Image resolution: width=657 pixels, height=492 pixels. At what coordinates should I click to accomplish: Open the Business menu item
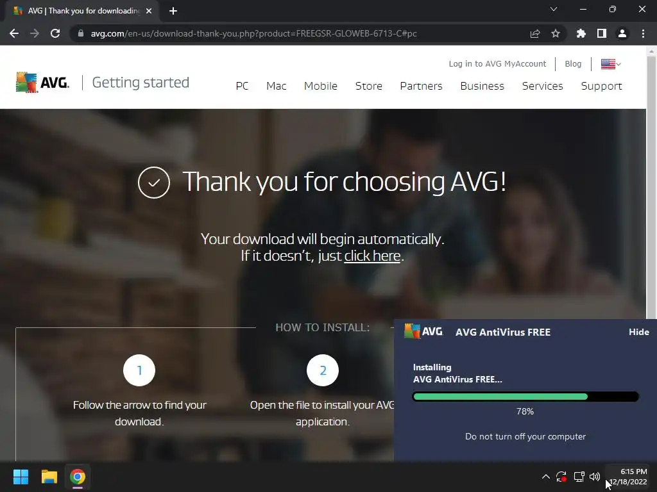point(482,86)
